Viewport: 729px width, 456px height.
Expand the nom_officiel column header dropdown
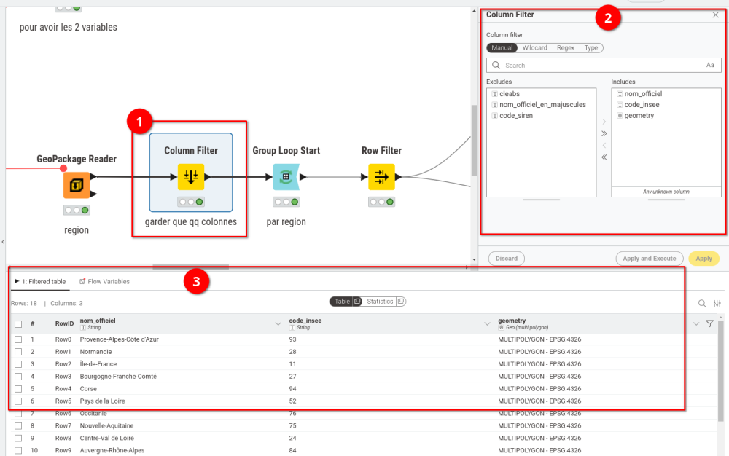[278, 324]
